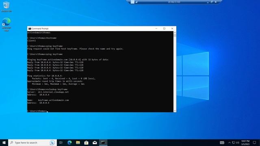The width and height of the screenshot is (260, 146).
Task: Close the Command Prompt window
Action: point(172,28)
